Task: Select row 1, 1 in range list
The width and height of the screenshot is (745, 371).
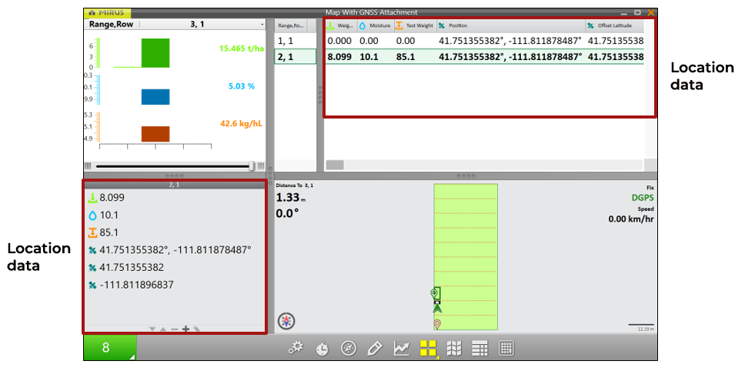Action: pyautogui.click(x=296, y=40)
